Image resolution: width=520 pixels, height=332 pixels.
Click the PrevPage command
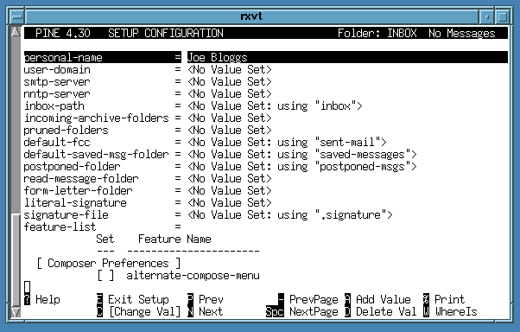[x=308, y=300]
